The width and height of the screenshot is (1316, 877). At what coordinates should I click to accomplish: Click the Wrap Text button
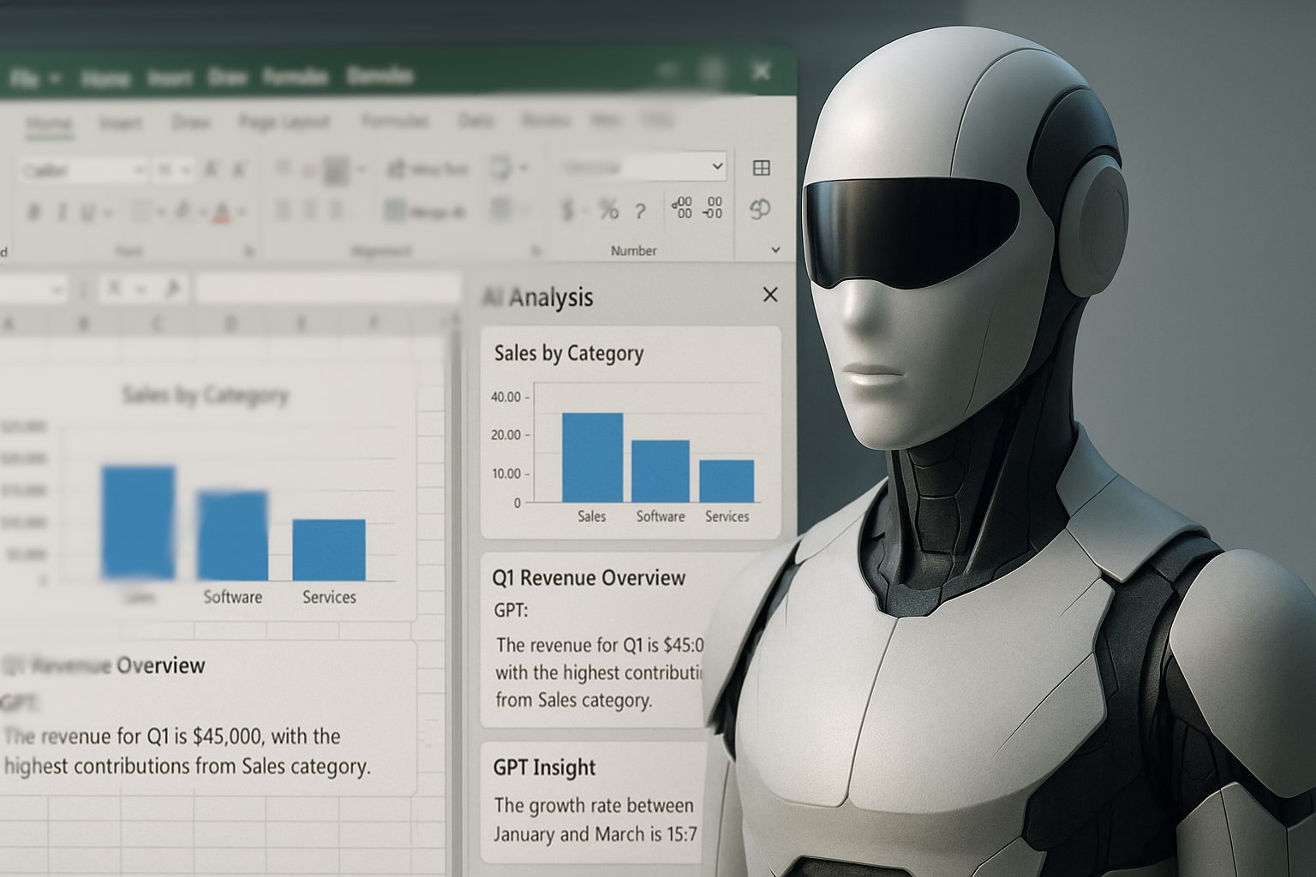428,170
